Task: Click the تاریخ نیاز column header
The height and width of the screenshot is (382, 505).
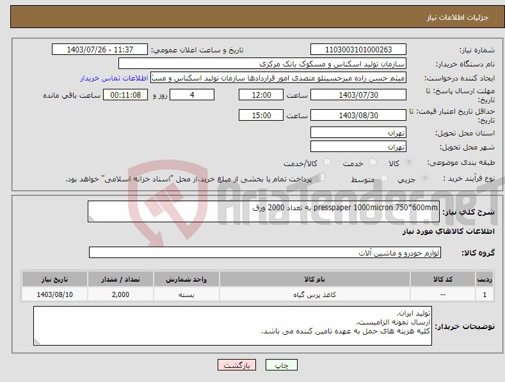Action: (x=55, y=279)
